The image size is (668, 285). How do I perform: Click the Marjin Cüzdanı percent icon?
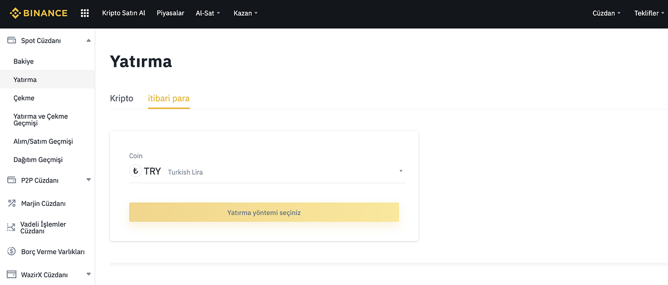pos(11,203)
